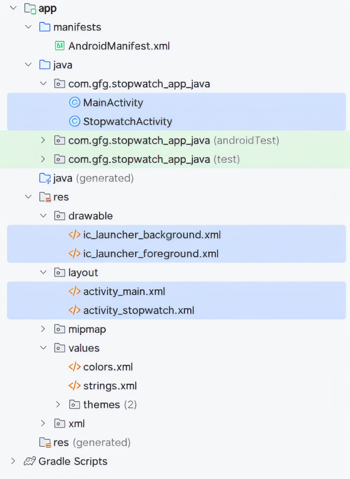
Task: Click the app module icon
Action: click(x=30, y=8)
